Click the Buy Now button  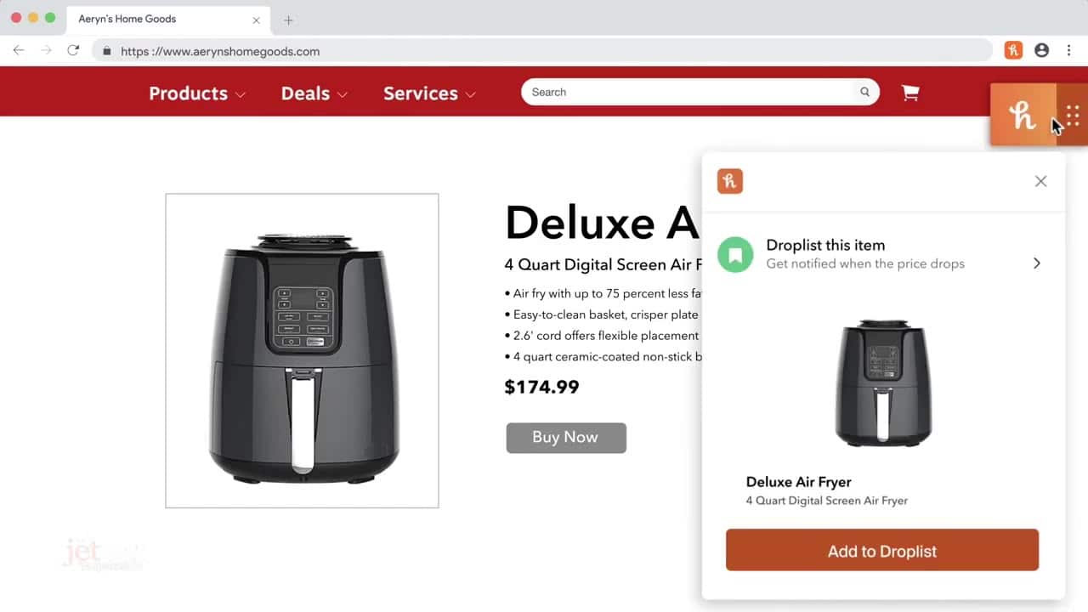pos(566,438)
